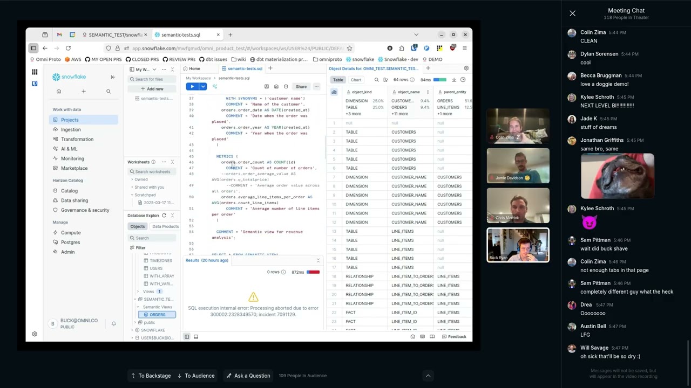Screen dimensions: 691x388
Task: Refresh the Database Explorer
Action: [x=164, y=216]
